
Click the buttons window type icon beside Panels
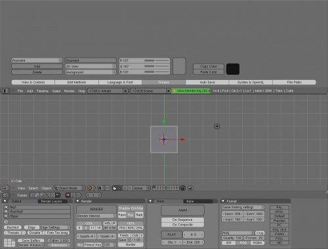tap(5, 195)
